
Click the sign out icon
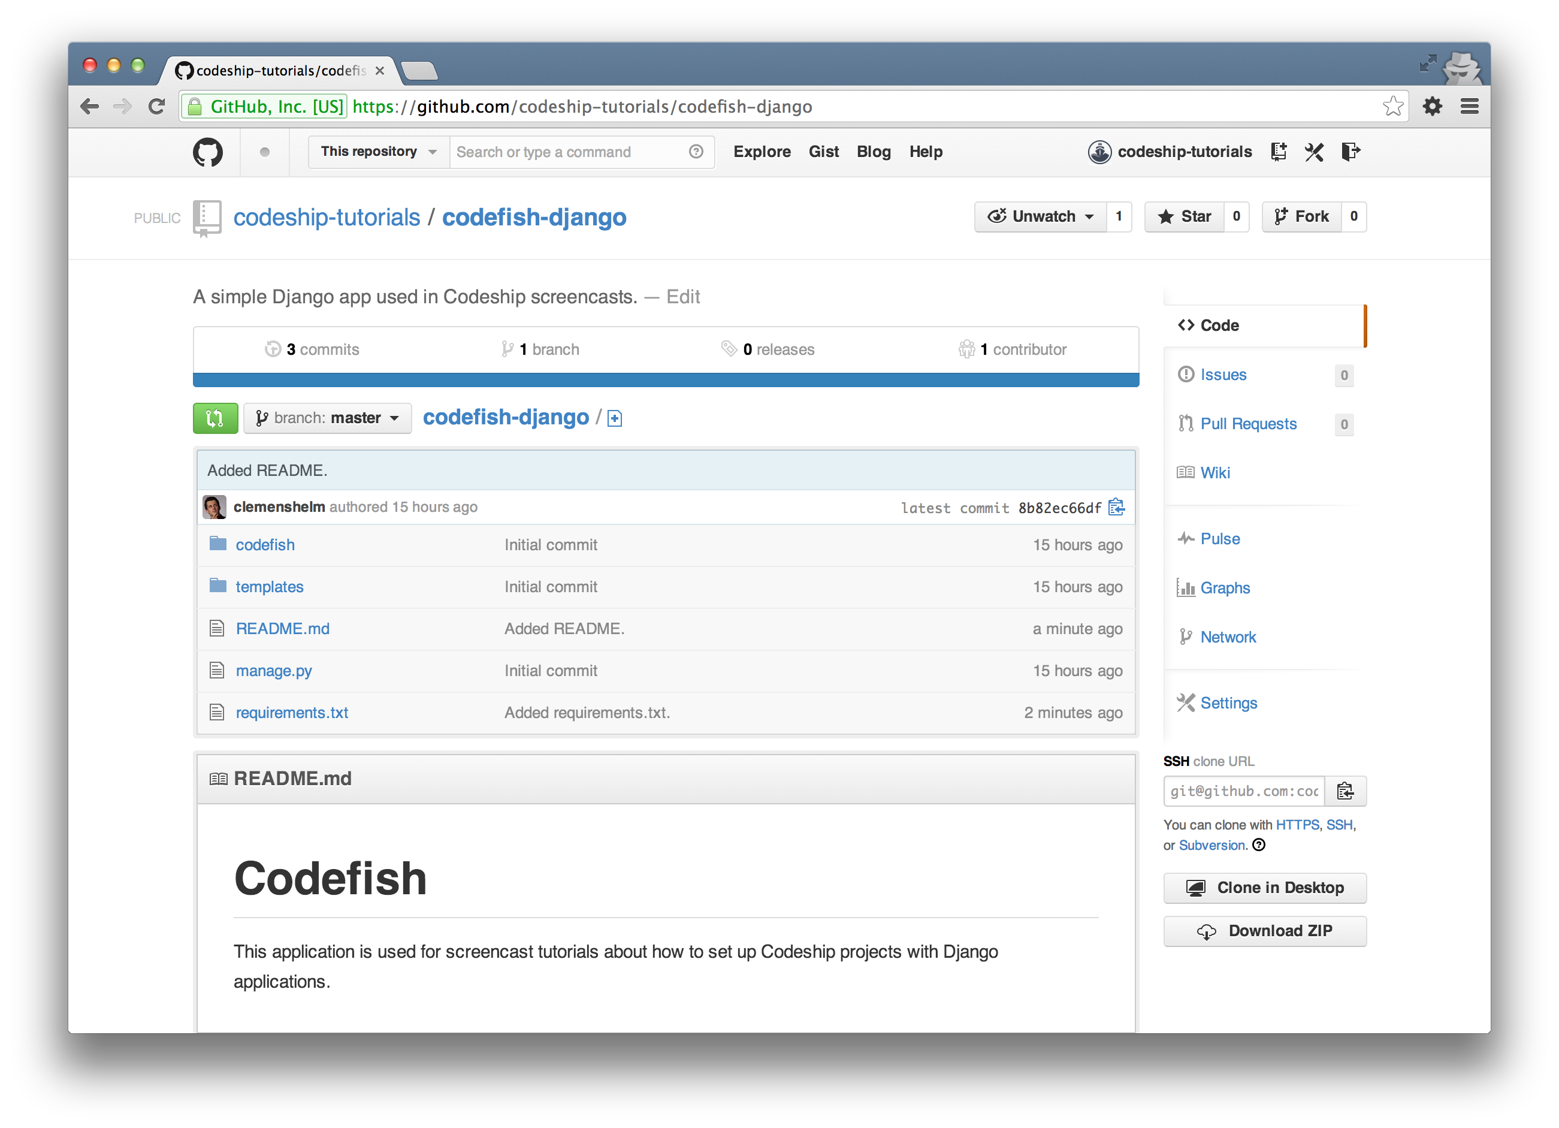[x=1350, y=152]
